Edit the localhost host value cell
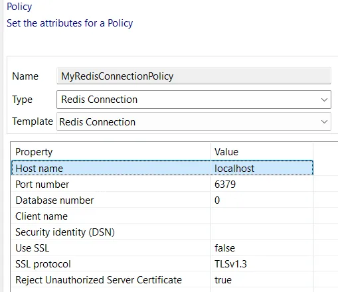 tap(262, 169)
